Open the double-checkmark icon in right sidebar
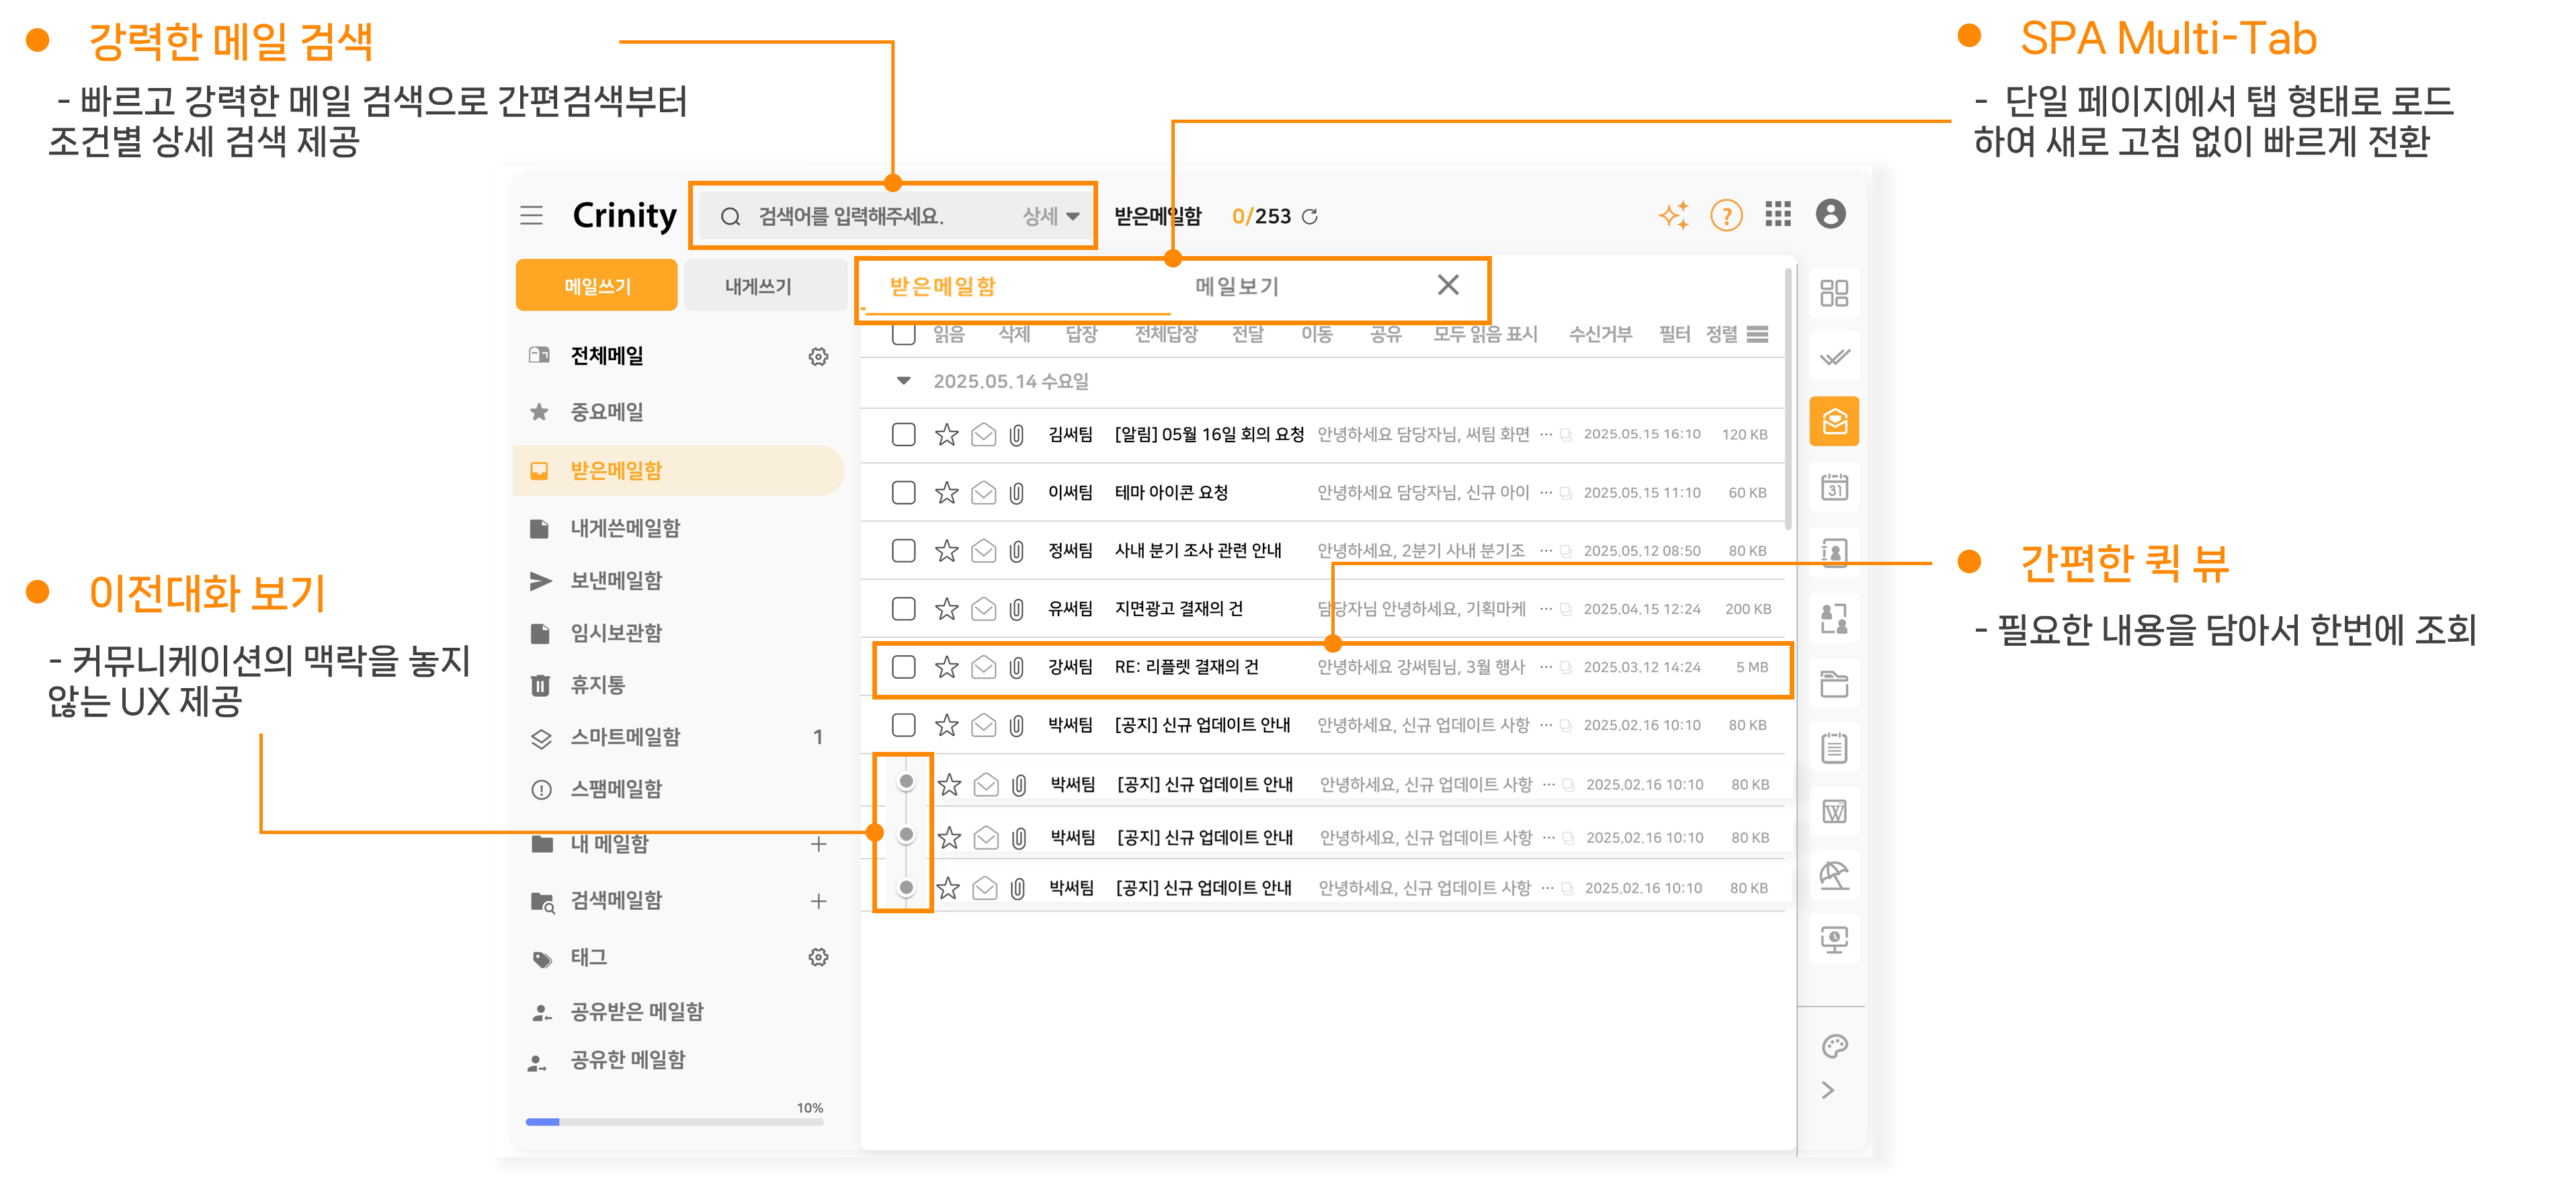Image resolution: width=2576 pixels, height=1180 pixels. tap(1834, 357)
